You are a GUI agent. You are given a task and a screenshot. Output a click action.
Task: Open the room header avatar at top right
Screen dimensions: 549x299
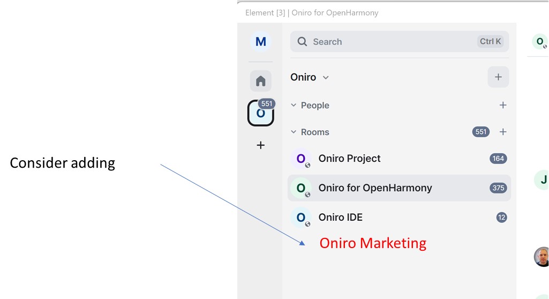tap(540, 42)
